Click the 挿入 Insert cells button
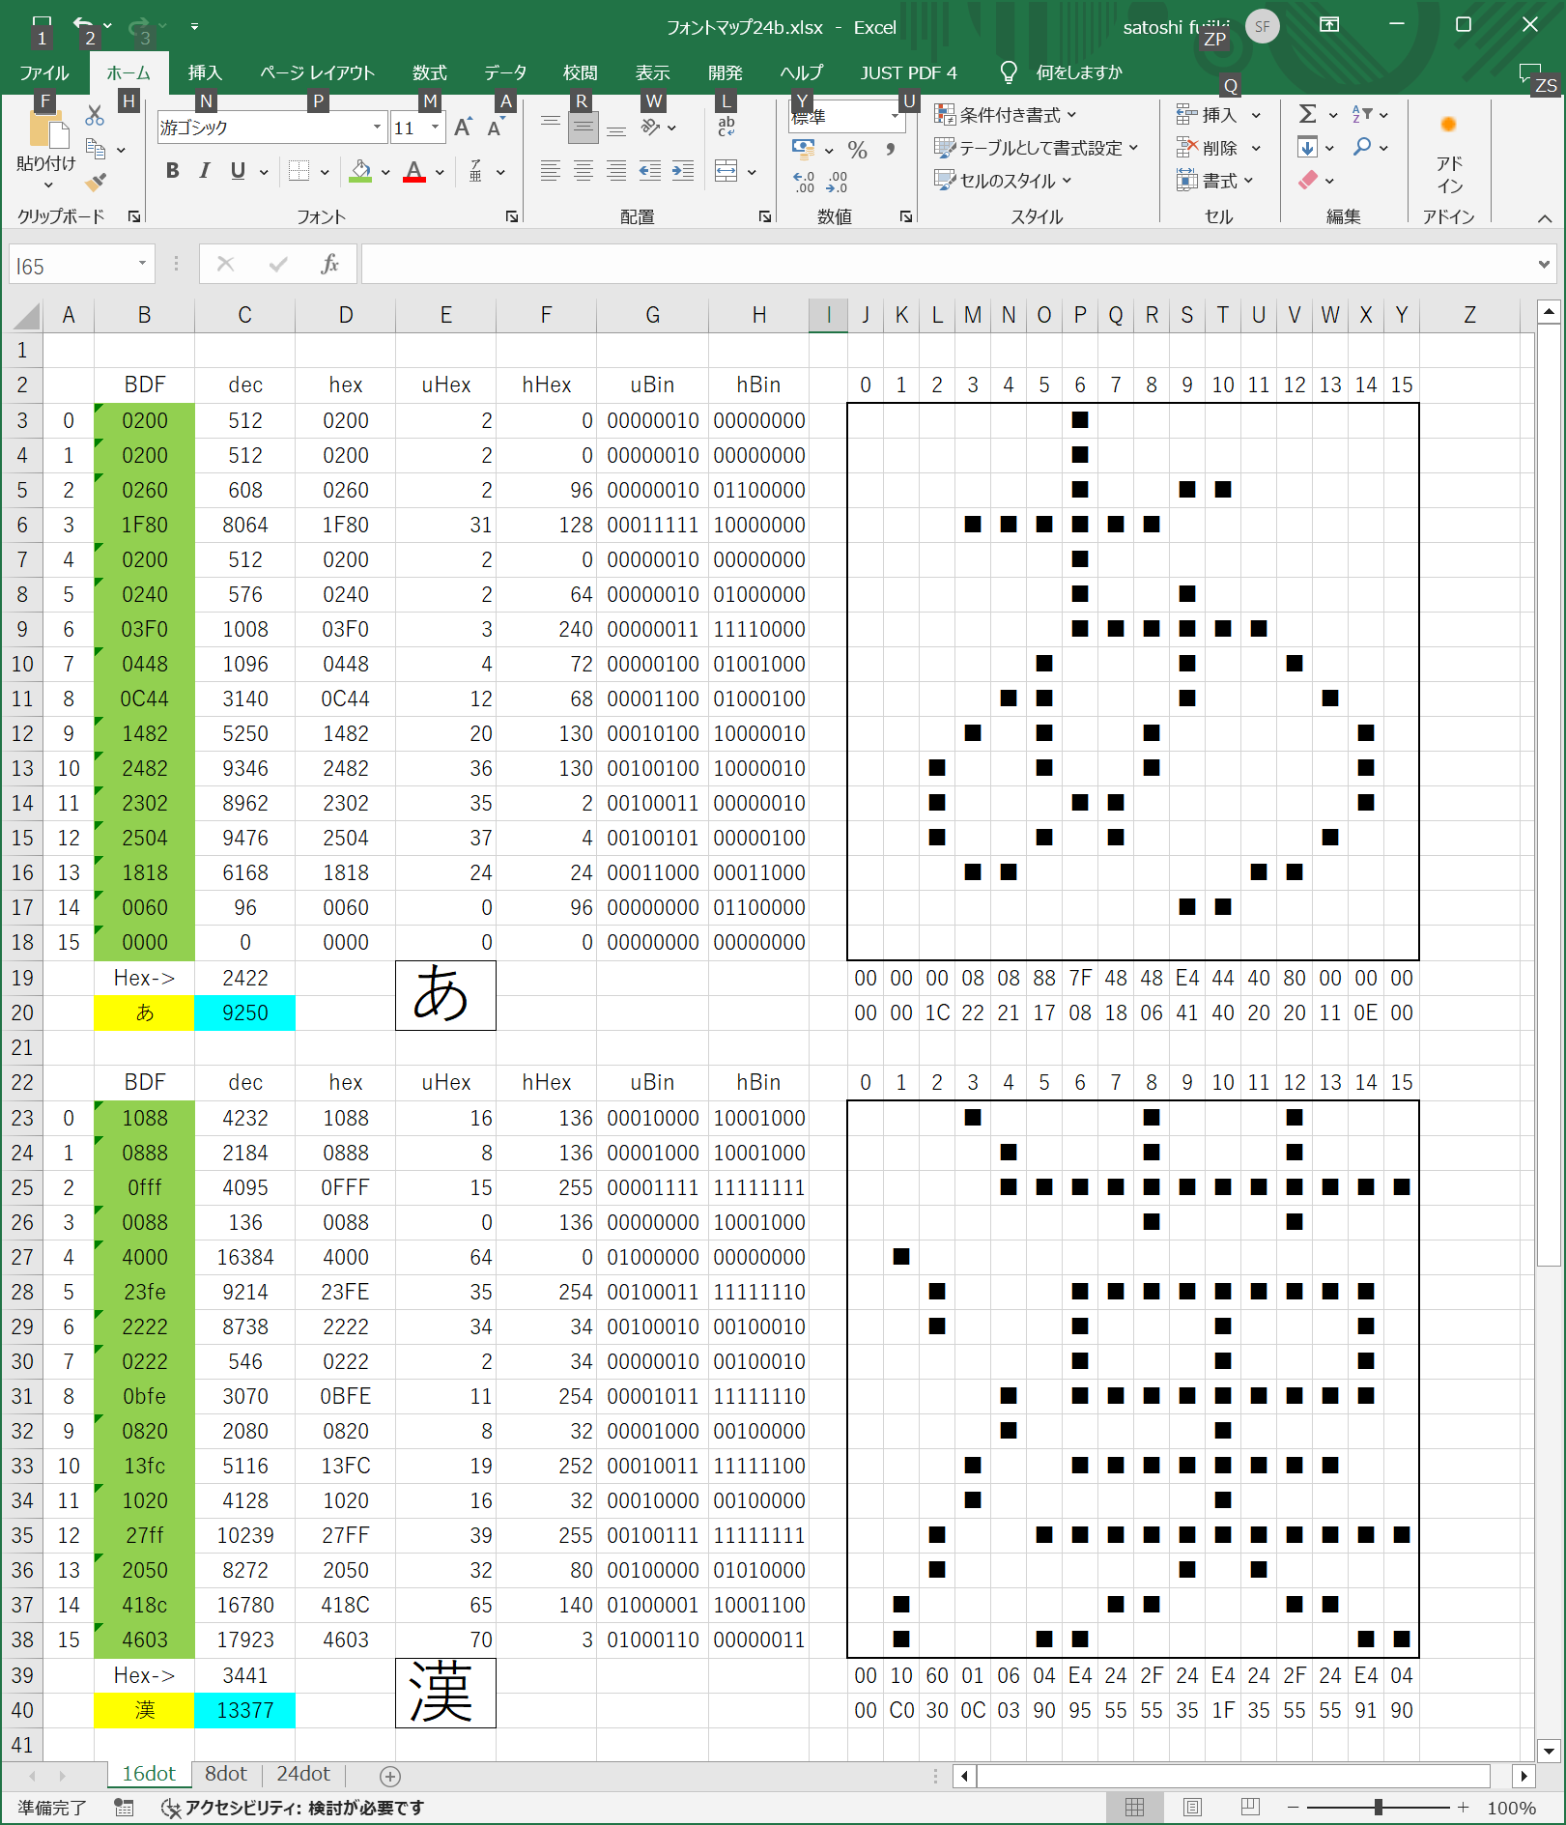1566x1825 pixels. click(x=1218, y=115)
